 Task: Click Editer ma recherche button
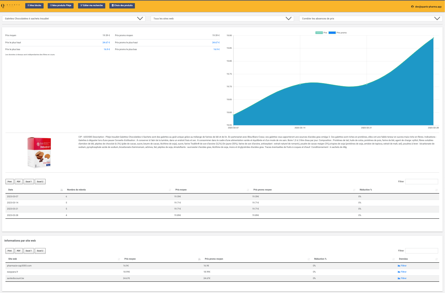pyautogui.click(x=91, y=6)
